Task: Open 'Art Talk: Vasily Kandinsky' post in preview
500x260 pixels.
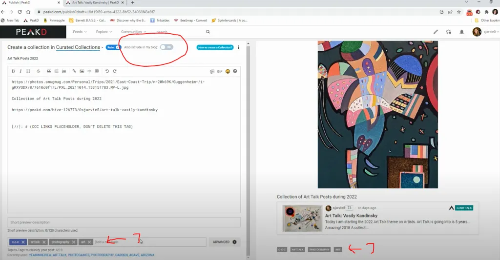Action: [x=351, y=216]
